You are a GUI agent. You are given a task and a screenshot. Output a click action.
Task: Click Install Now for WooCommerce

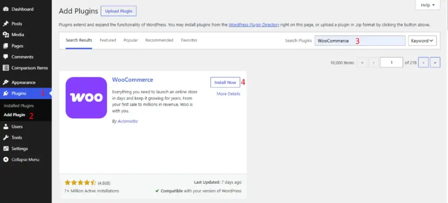(x=225, y=83)
